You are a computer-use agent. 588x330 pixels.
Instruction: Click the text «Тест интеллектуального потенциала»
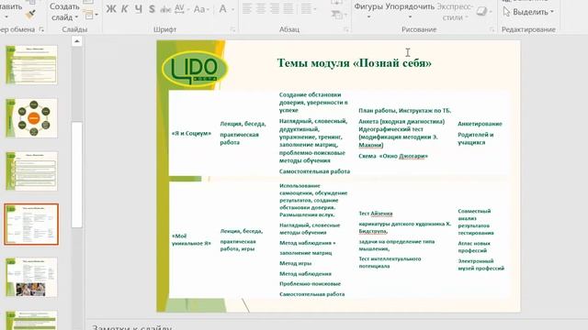[390, 262]
